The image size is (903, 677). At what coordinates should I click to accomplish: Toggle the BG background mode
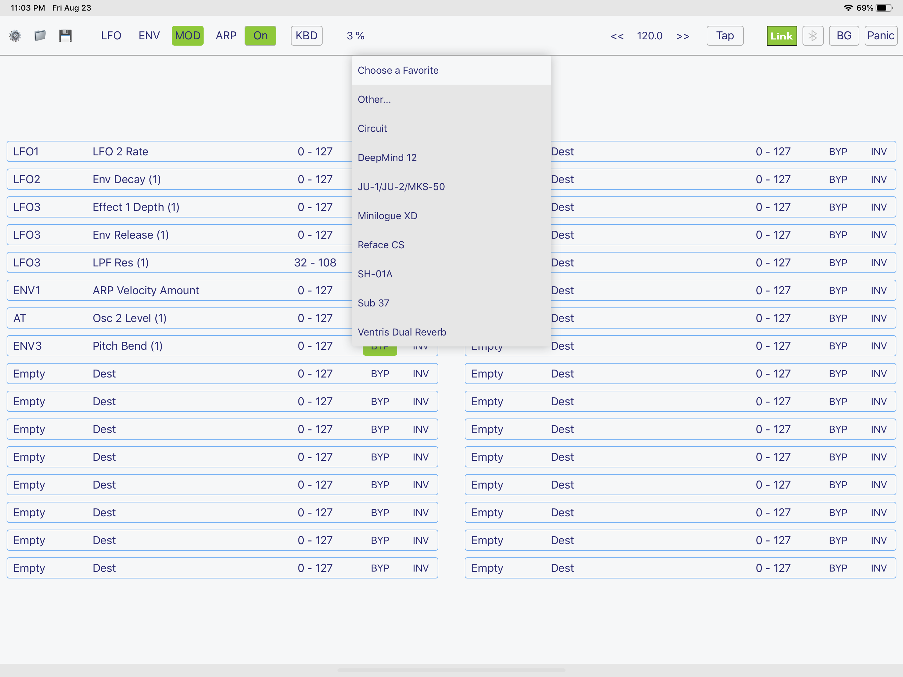[844, 35]
